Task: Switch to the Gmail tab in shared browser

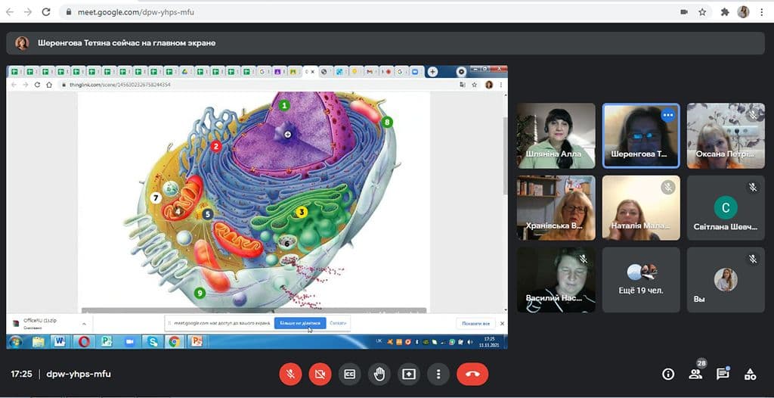Action: click(x=369, y=72)
